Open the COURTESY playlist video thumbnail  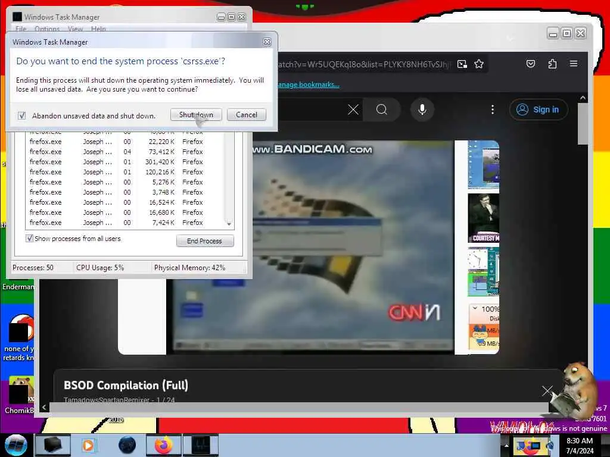coord(483,218)
